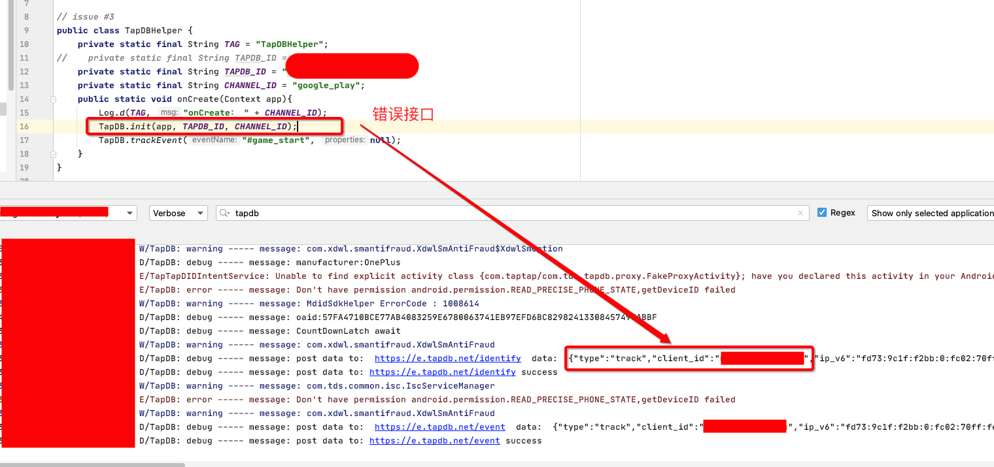
Task: Open search history via the magnifier icon
Action: click(x=224, y=212)
